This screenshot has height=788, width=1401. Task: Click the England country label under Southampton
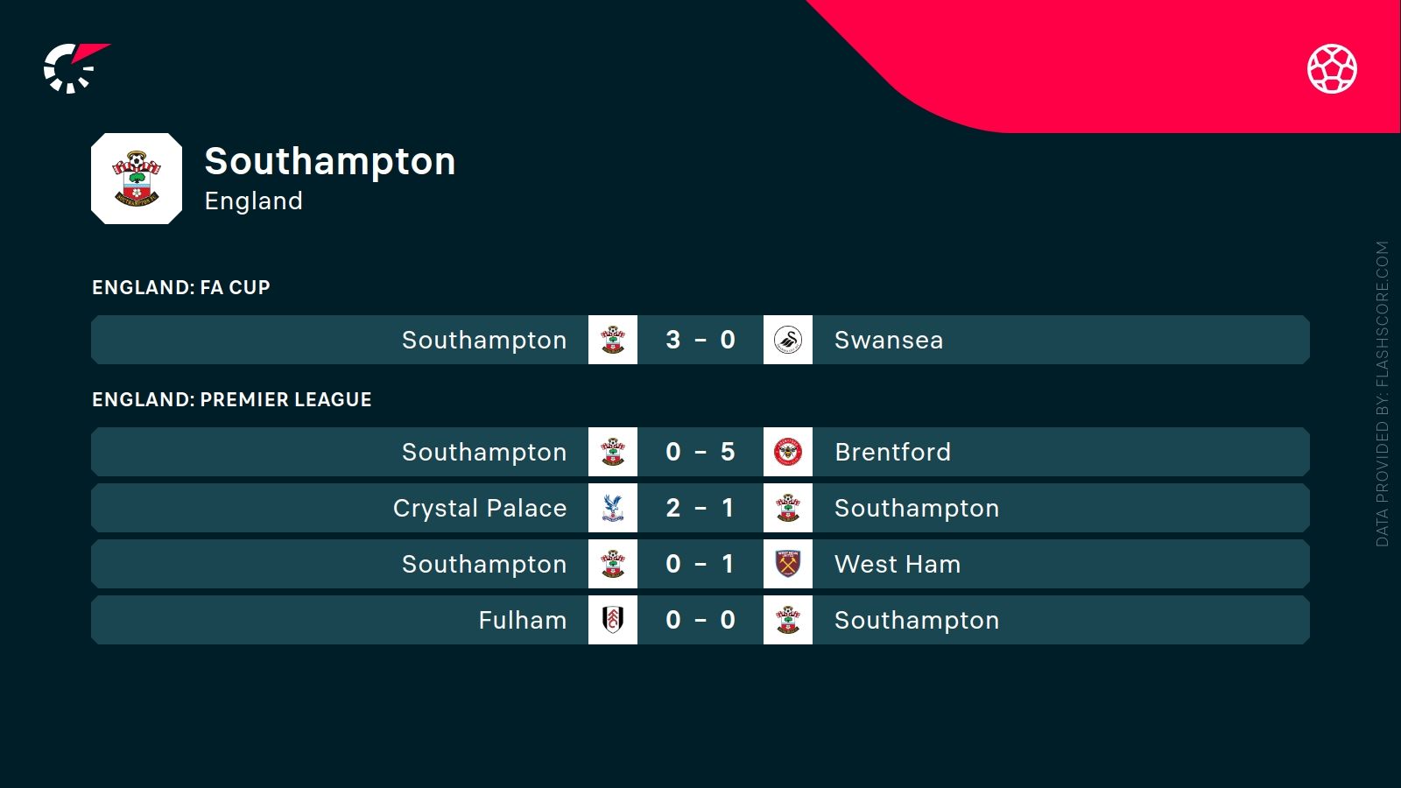pyautogui.click(x=254, y=201)
